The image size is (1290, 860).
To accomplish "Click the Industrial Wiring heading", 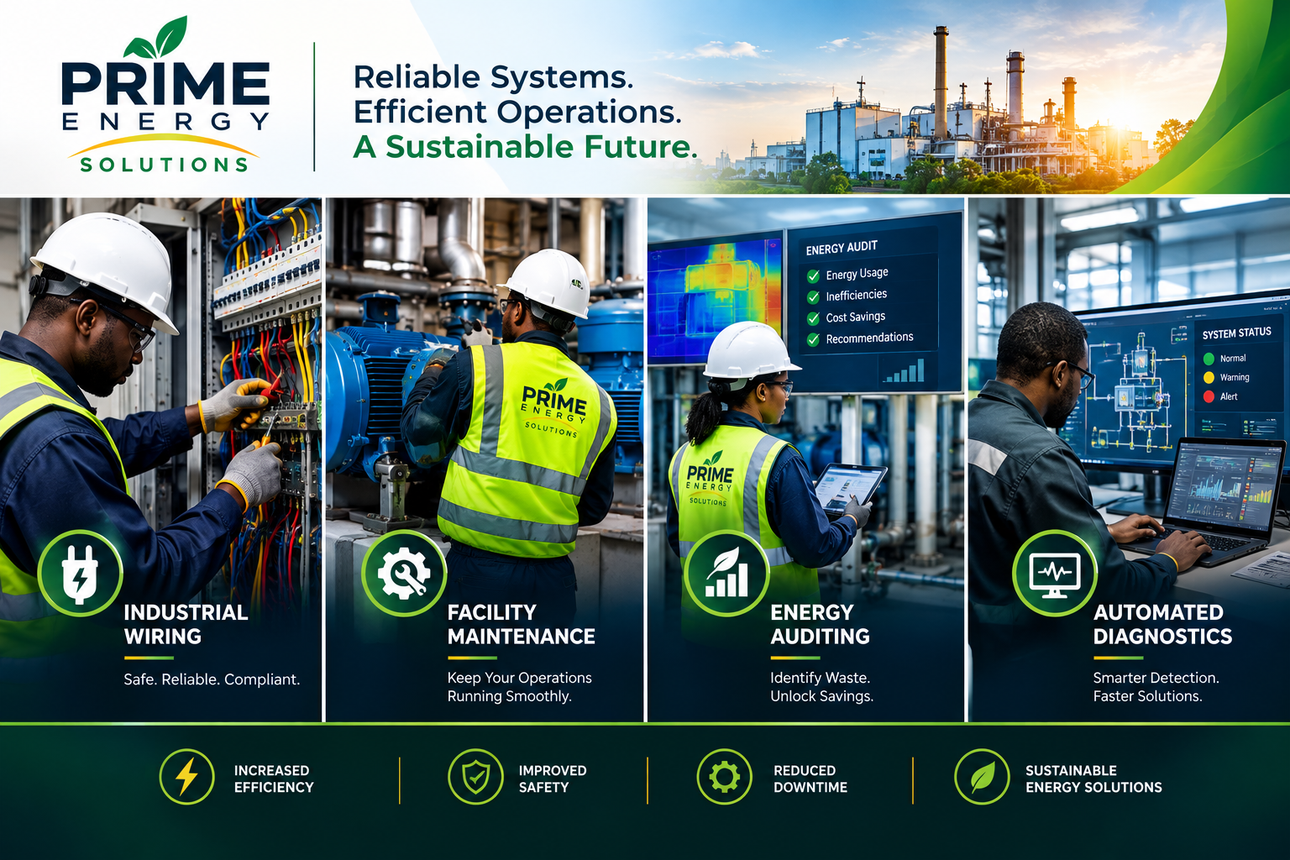I will point(186,624).
